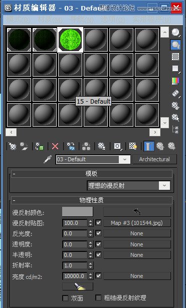
Task: Open the 导航(N) menu
Action: pyautogui.click(x=81, y=20)
